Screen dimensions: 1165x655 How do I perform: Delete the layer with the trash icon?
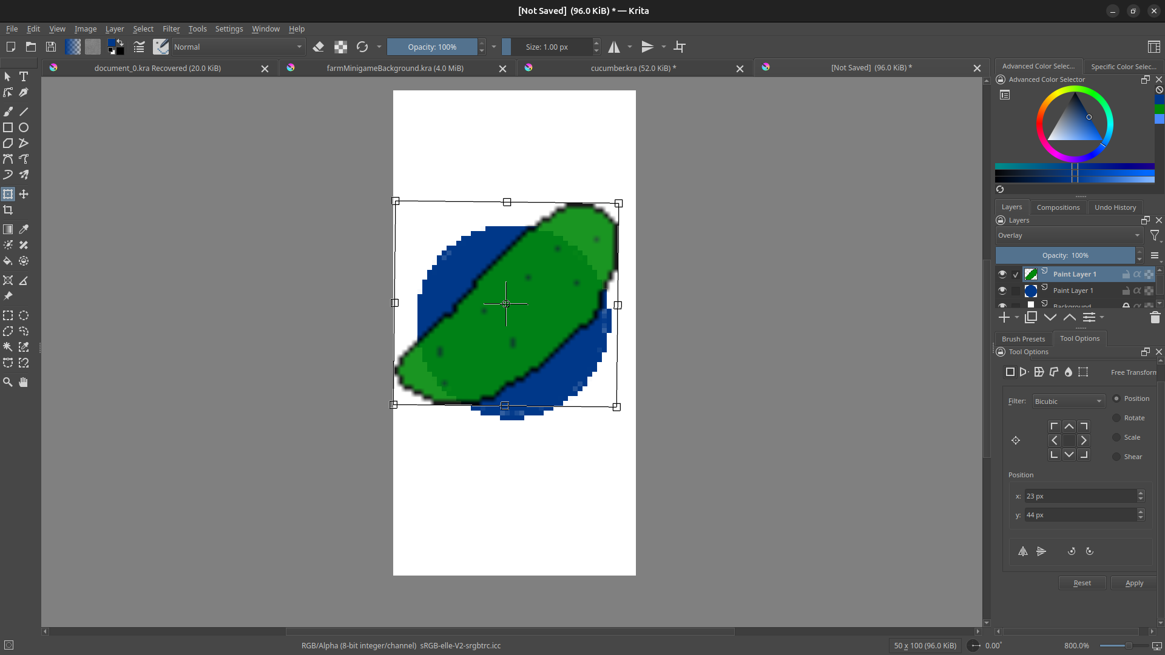click(1155, 317)
